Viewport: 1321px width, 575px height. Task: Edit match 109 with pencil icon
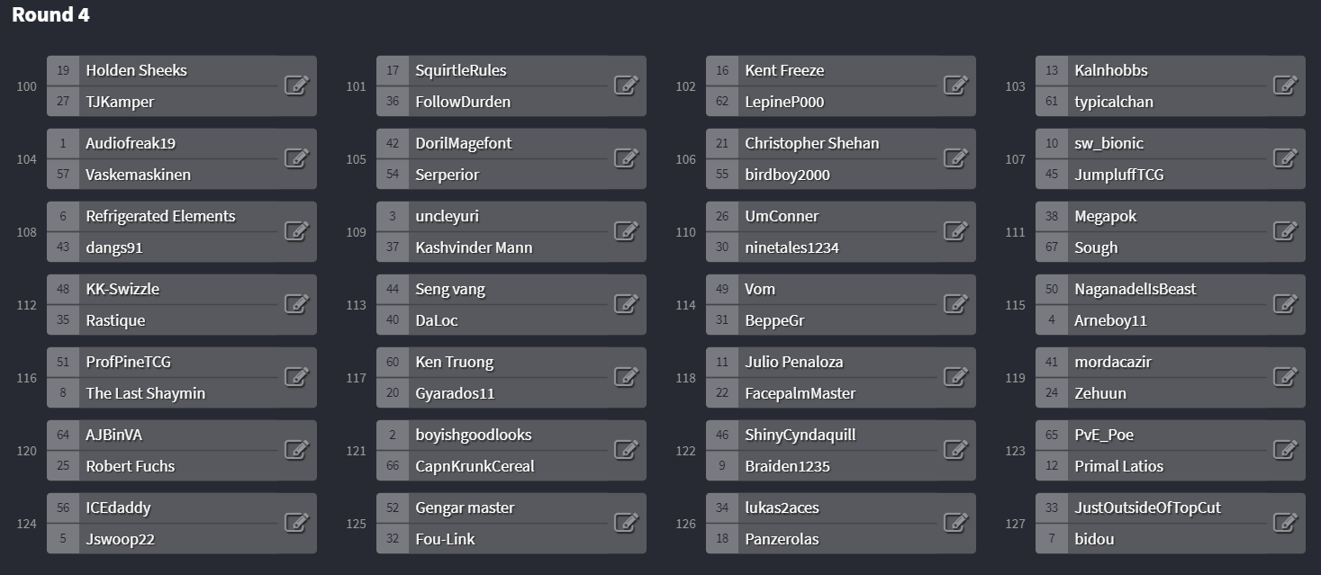(627, 231)
